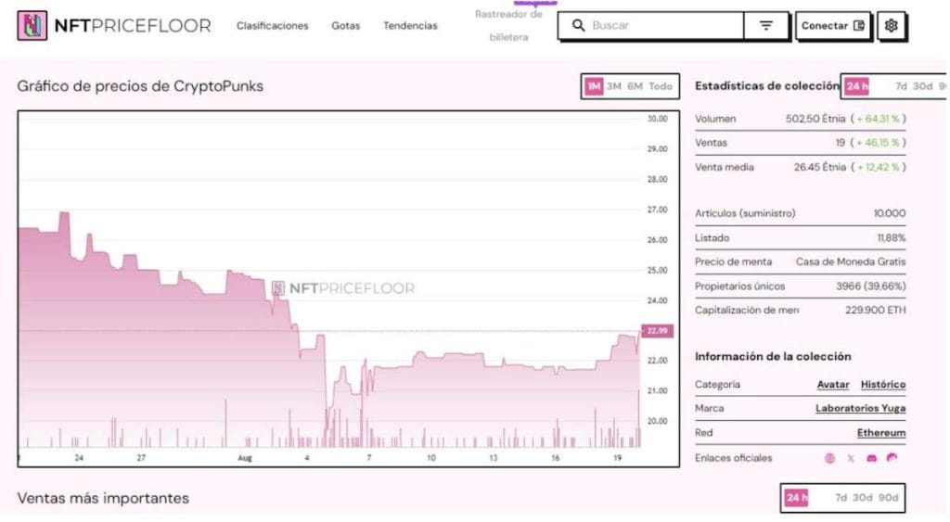Image resolution: width=950 pixels, height=522 pixels.
Task: Click the + 46,15 % sales change
Action: (878, 143)
